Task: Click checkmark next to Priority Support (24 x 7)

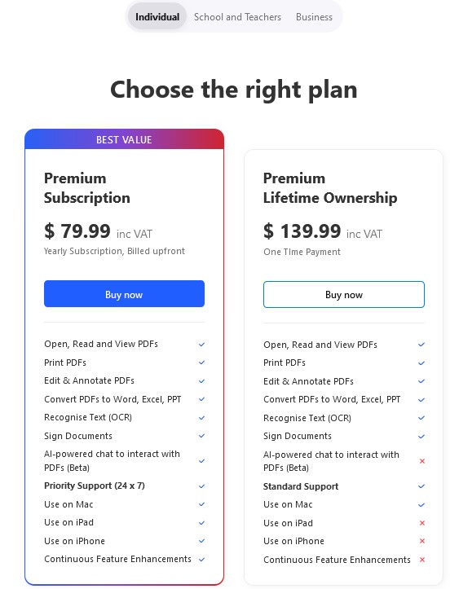Action: 201,486
